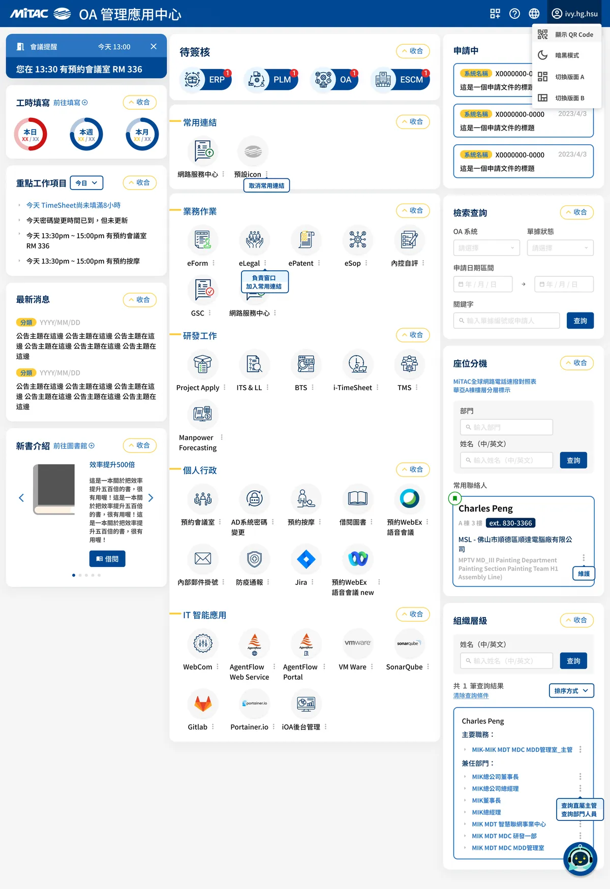The image size is (610, 889).
Task: Collapse the 待簽核 section
Action: [x=413, y=51]
